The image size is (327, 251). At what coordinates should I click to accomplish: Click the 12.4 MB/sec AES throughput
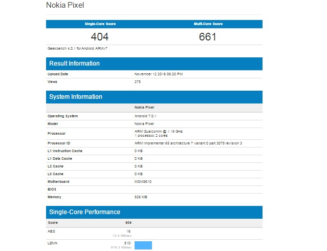(122, 236)
